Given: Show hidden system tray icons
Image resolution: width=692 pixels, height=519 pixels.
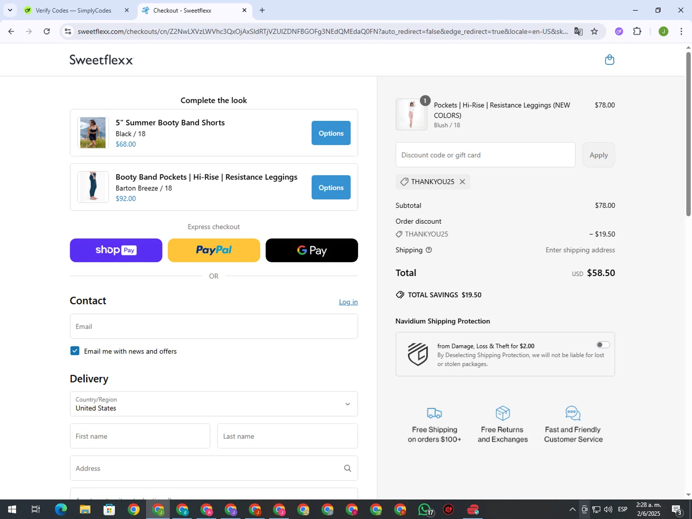Looking at the screenshot, I should [x=572, y=509].
